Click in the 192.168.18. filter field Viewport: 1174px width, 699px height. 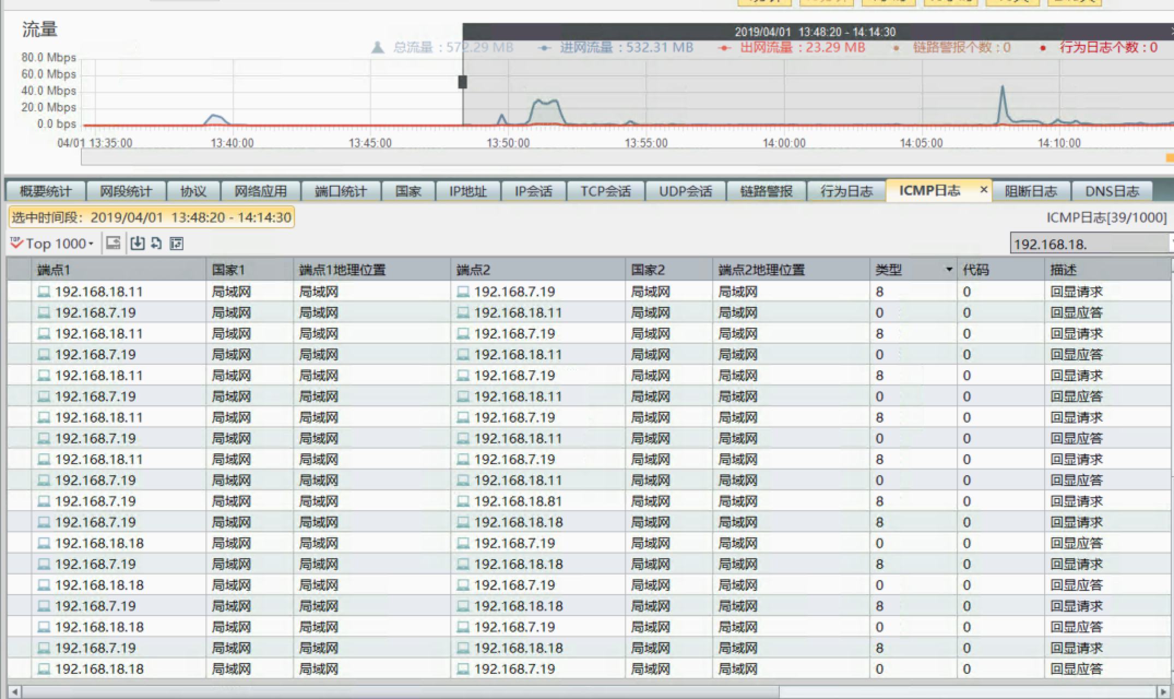click(1087, 244)
